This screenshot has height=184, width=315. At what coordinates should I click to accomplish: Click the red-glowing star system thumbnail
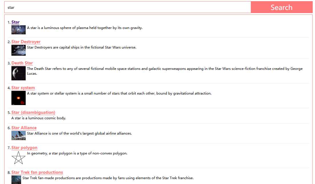(19, 98)
